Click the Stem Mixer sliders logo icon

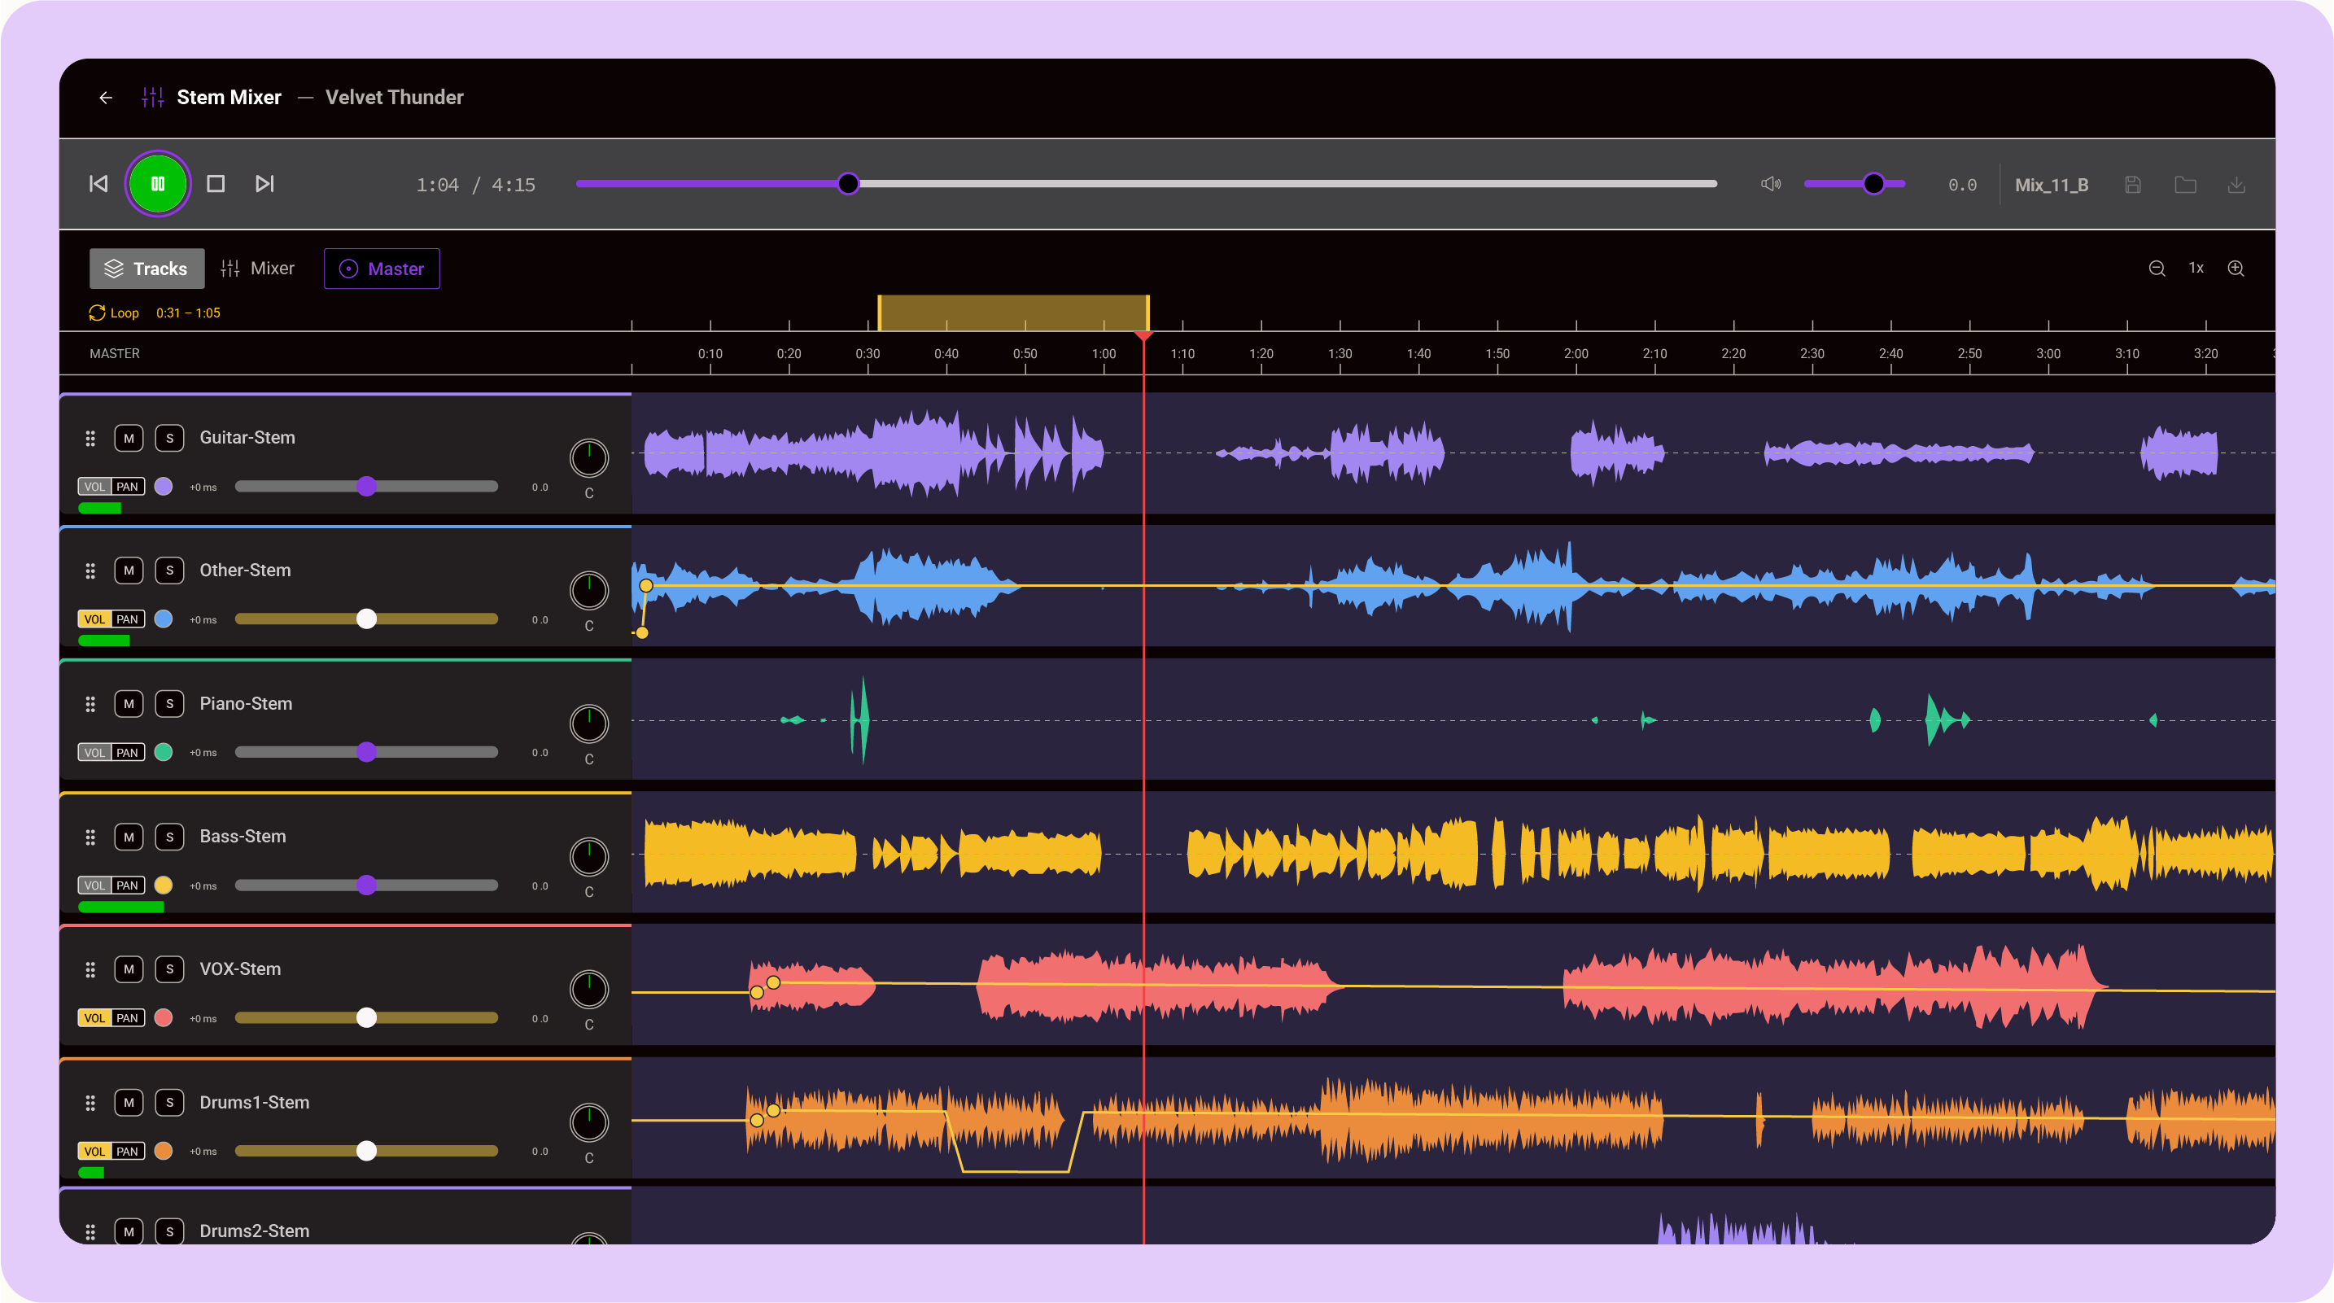click(x=152, y=97)
